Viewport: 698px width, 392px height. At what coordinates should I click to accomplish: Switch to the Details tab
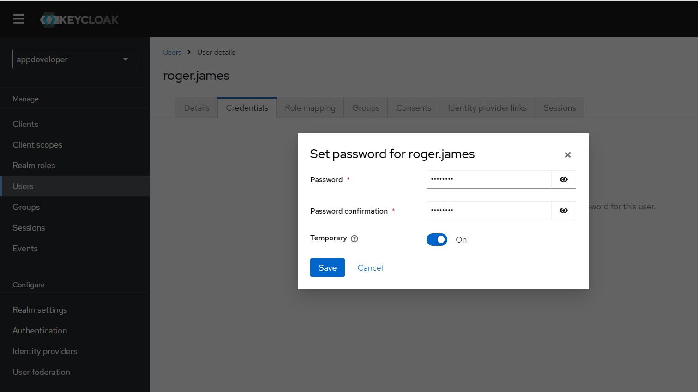[x=197, y=108]
